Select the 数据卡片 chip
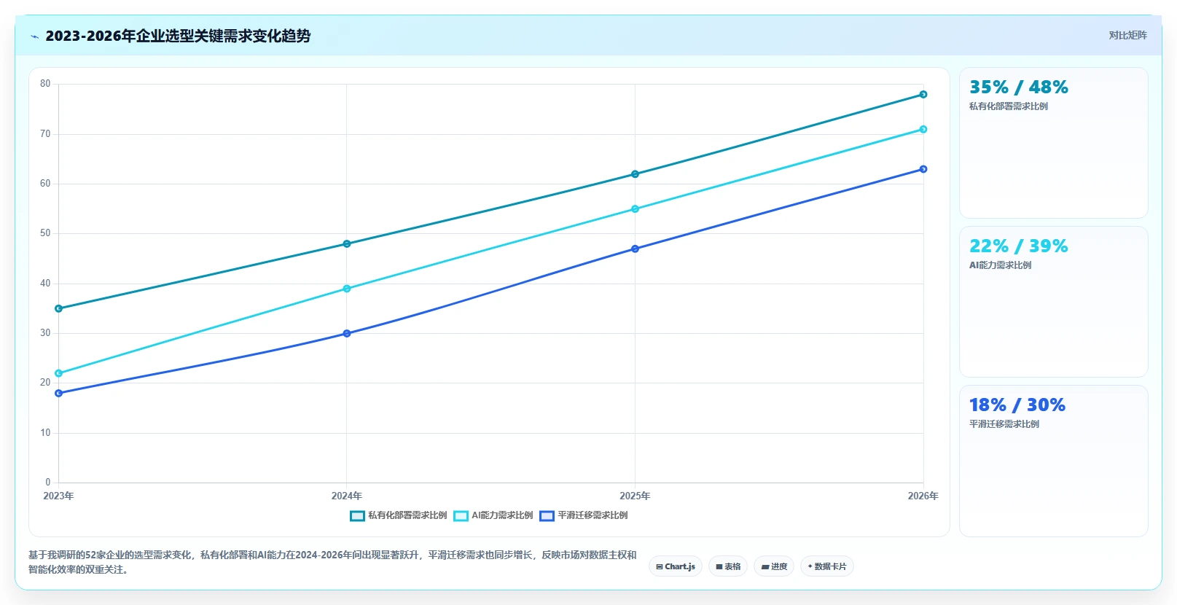Screen dimensions: 1177x605 (x=827, y=566)
